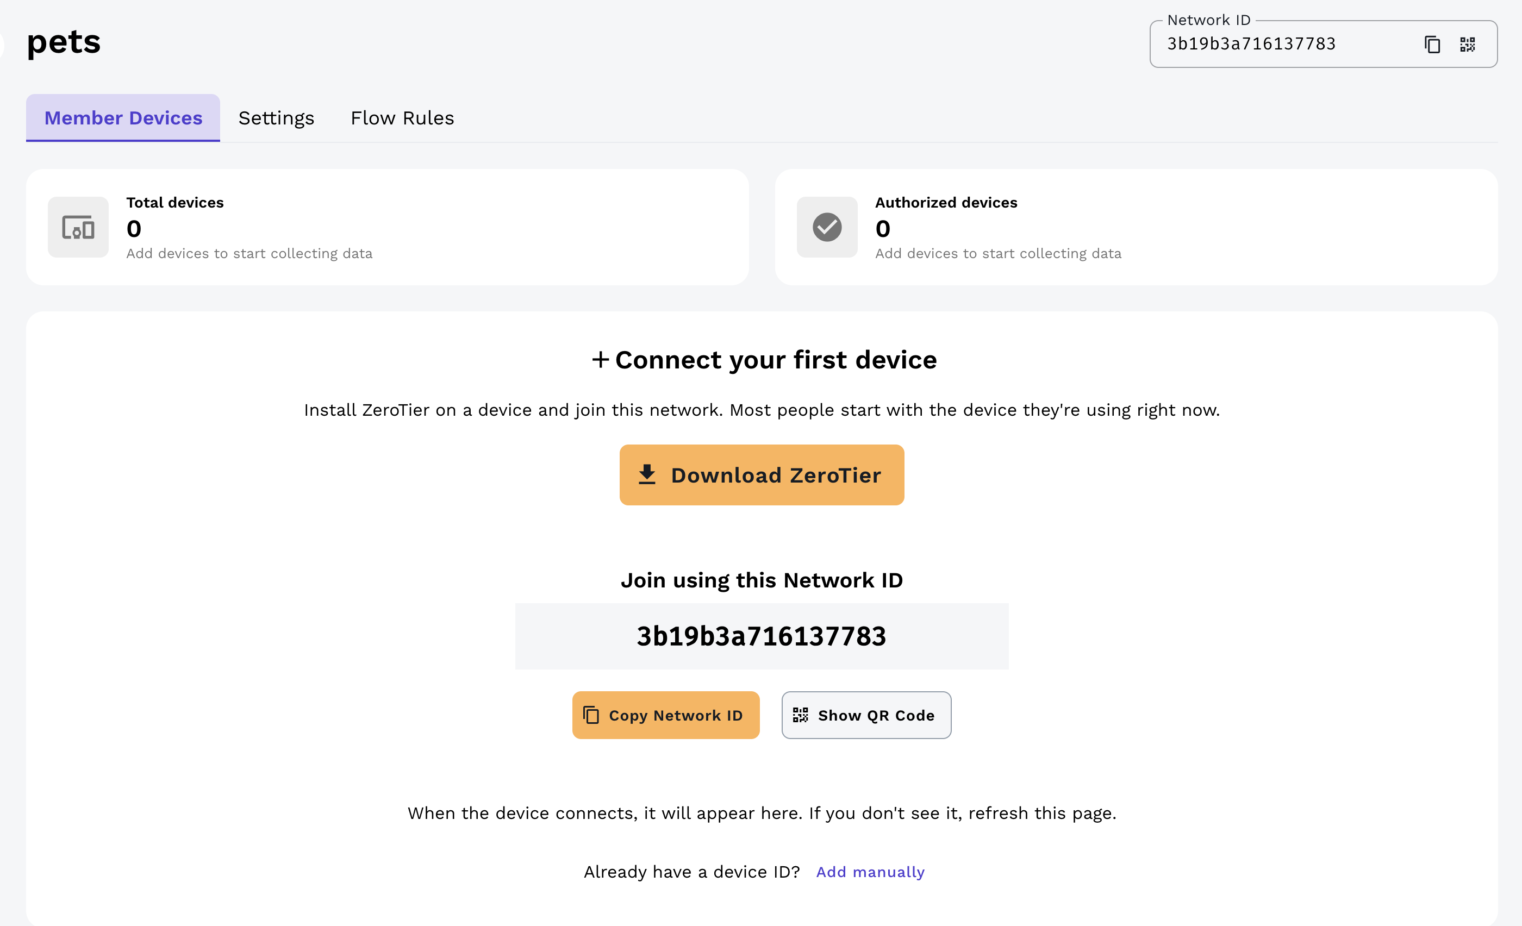Click the plus icon beside Connect your first device

(601, 360)
